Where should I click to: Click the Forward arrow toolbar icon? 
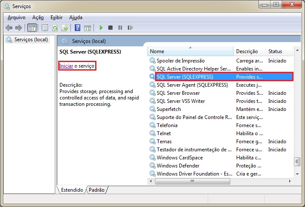[18, 28]
